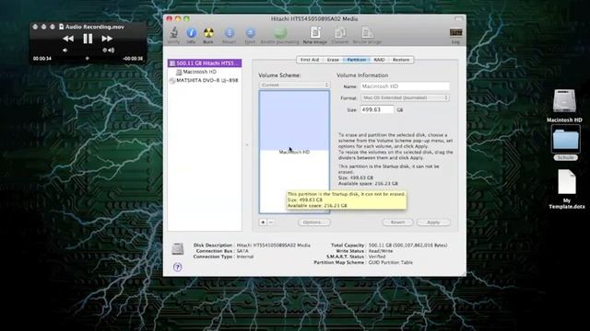590x331 pixels.
Task: Open Disk Utility help question mark
Action: tap(178, 268)
